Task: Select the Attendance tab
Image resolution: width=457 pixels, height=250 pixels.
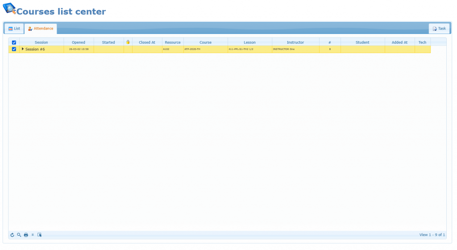Action: pos(41,29)
